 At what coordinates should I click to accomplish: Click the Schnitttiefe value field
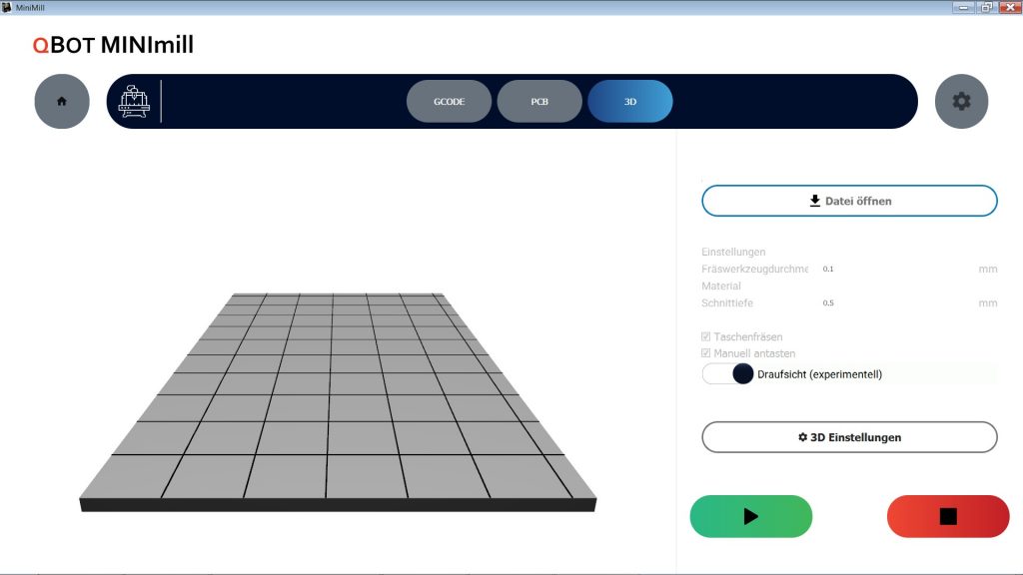point(894,303)
